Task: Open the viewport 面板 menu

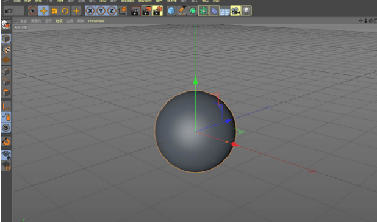Action: pyautogui.click(x=81, y=21)
